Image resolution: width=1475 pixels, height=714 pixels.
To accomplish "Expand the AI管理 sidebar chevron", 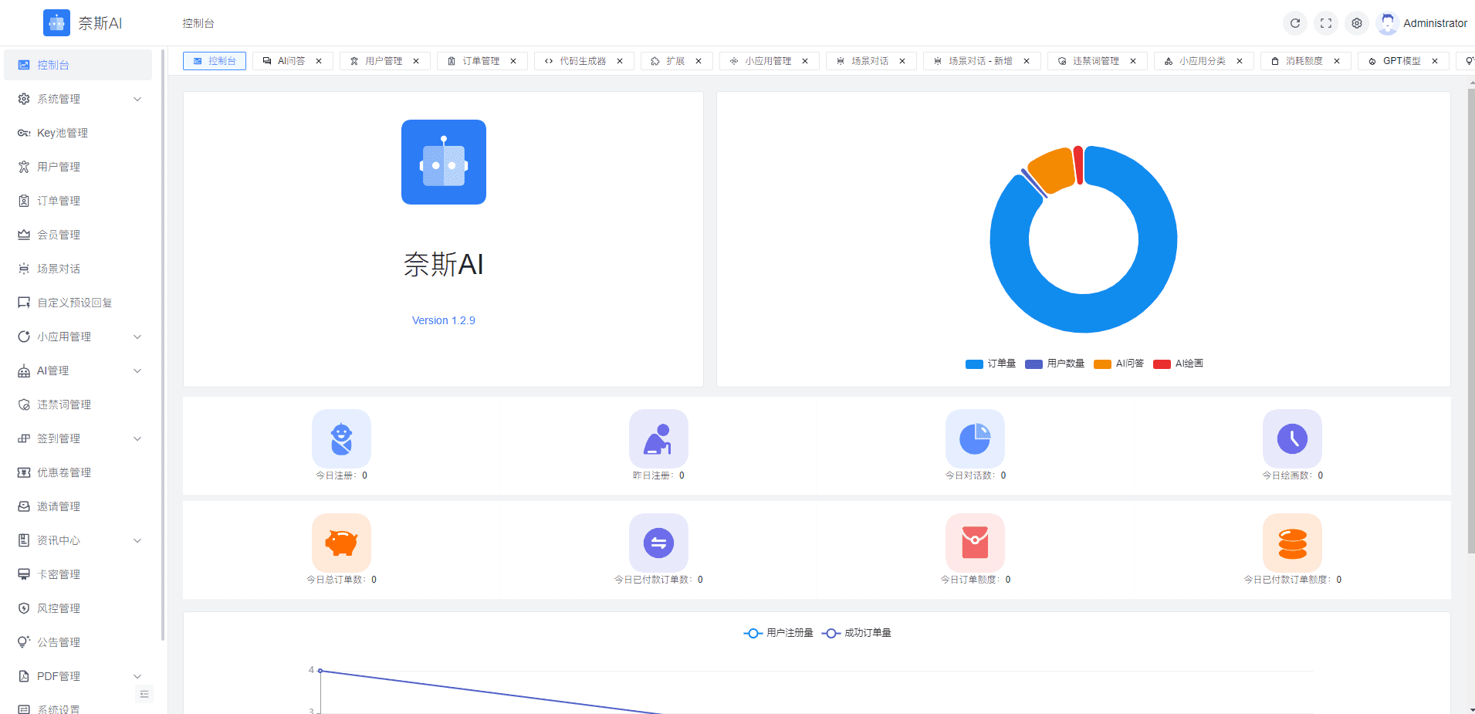I will point(137,371).
